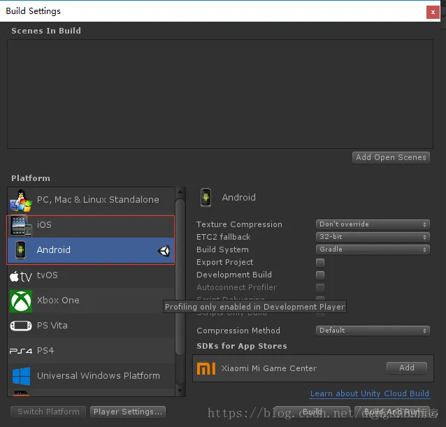Viewport: 446px width, 427px height.
Task: Open the Compression Method dropdown
Action: point(373,331)
